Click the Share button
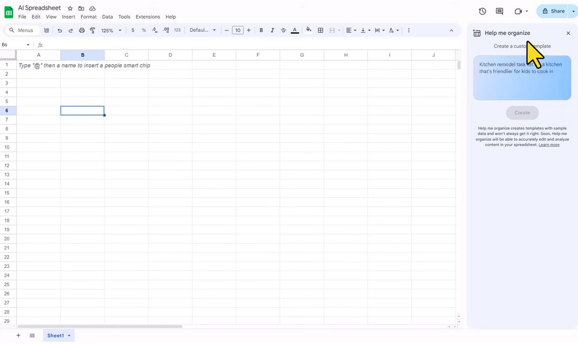This screenshot has width=578, height=344. point(553,11)
